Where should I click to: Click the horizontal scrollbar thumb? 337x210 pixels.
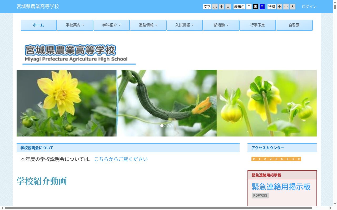click(x=158, y=208)
